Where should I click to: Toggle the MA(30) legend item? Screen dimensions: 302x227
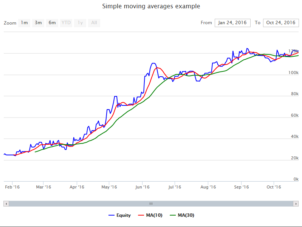pyautogui.click(x=182, y=215)
